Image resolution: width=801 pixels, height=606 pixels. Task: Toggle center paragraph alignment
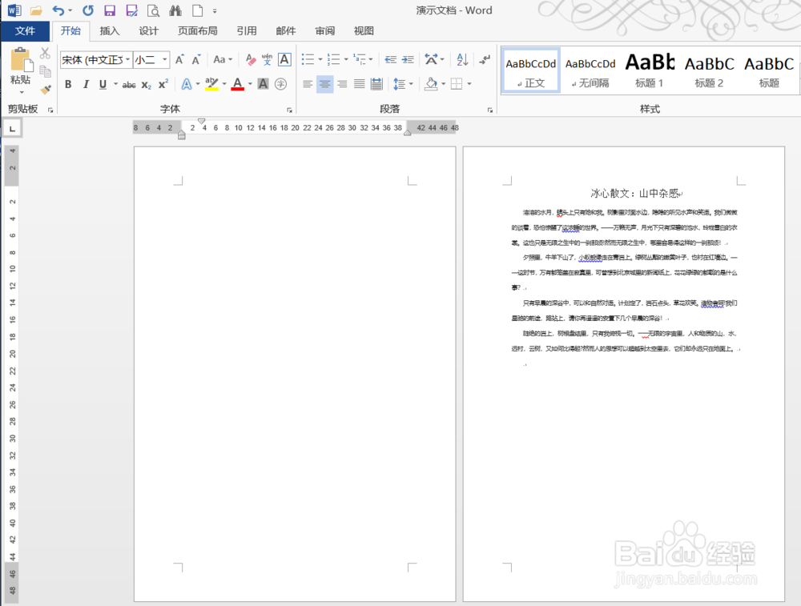point(325,84)
